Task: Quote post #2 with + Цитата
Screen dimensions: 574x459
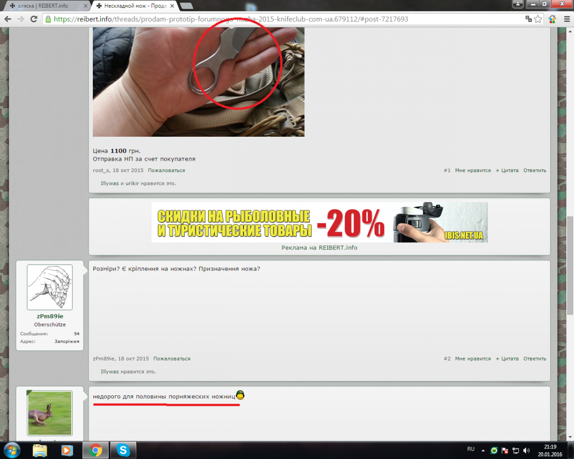Action: coord(507,359)
